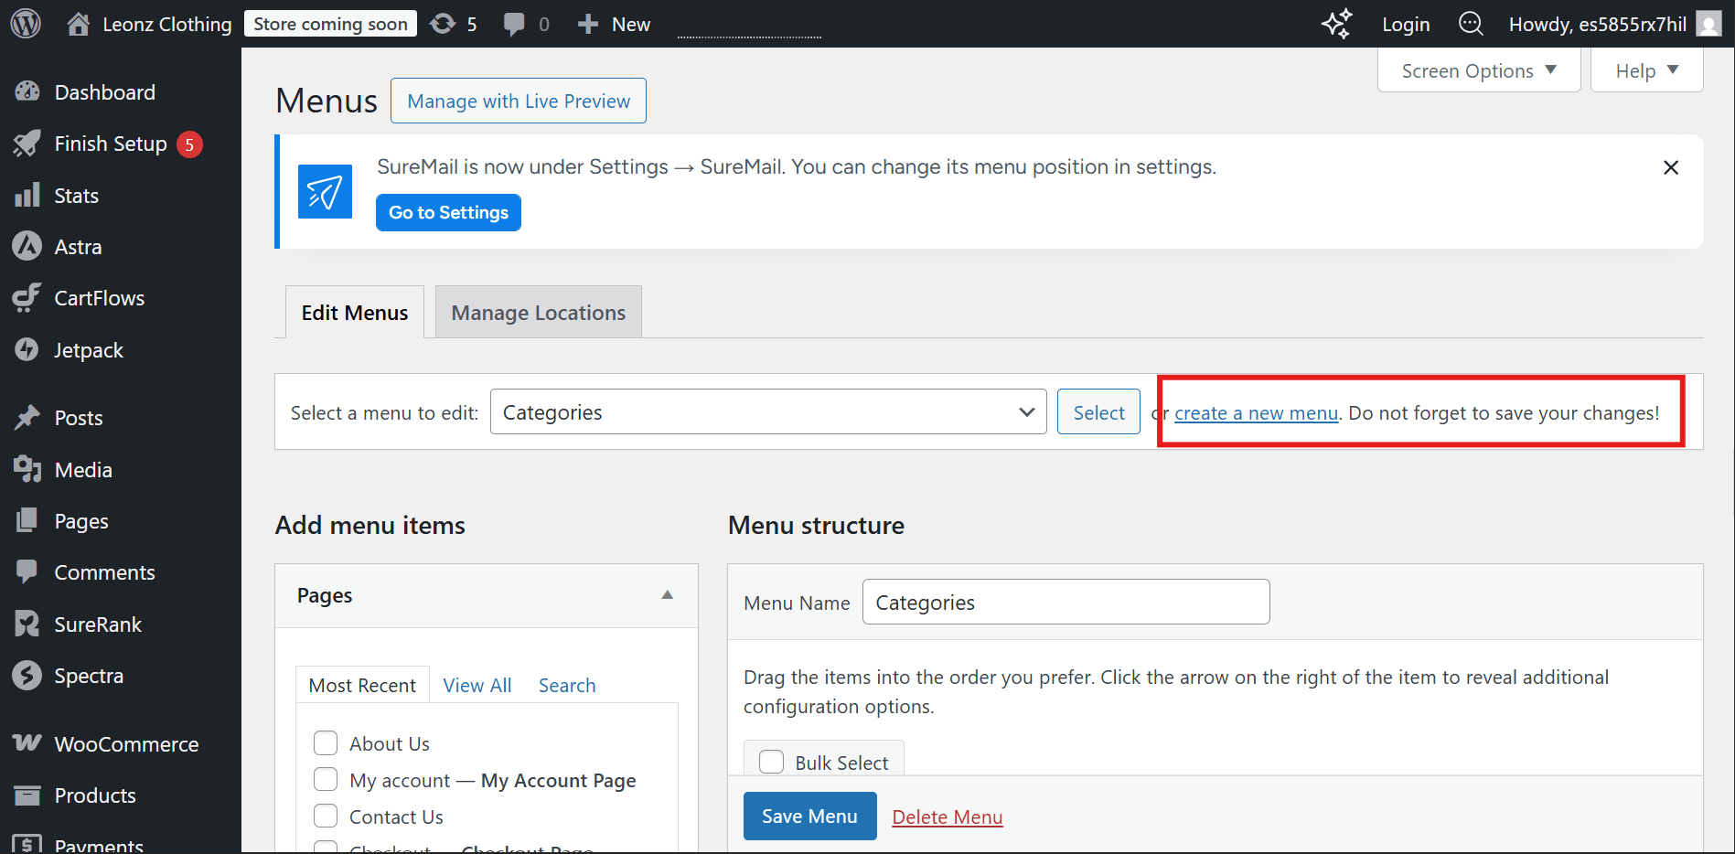Click the search bubble icon beside Login
This screenshot has height=854, width=1735.
click(1471, 24)
